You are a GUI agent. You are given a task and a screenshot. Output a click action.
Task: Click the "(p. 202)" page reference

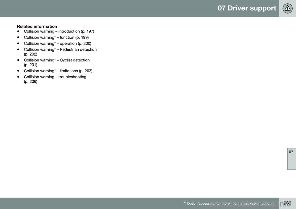(x=31, y=54)
